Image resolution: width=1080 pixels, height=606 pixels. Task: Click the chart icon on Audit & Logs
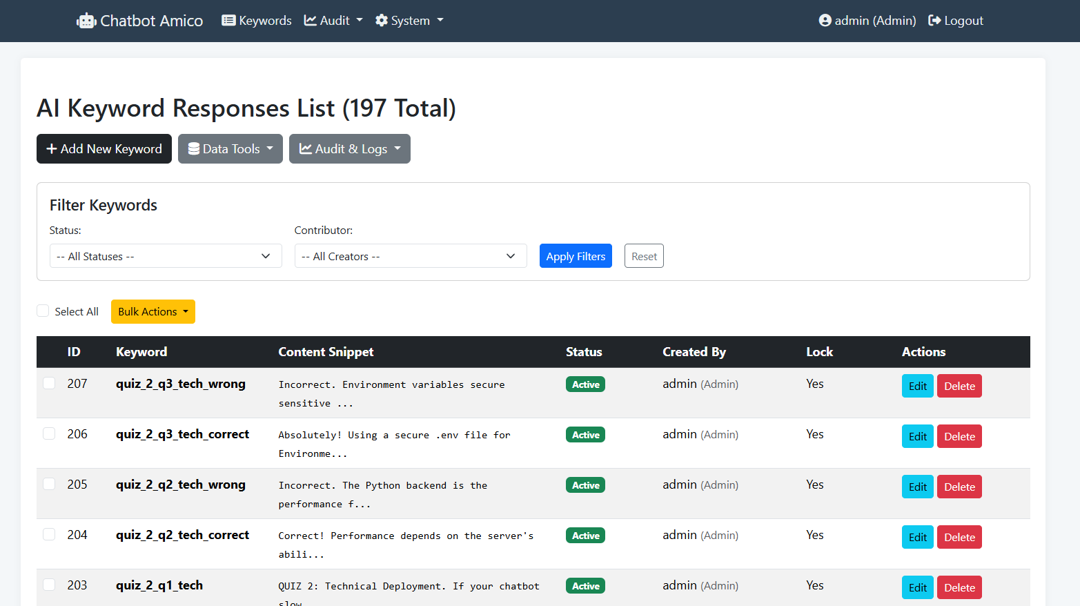[x=306, y=149]
